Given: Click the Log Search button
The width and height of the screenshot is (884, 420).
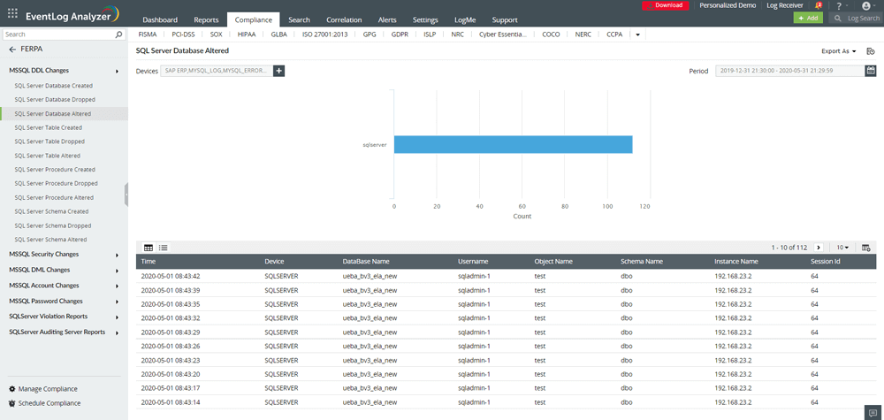Looking at the screenshot, I should pos(855,18).
